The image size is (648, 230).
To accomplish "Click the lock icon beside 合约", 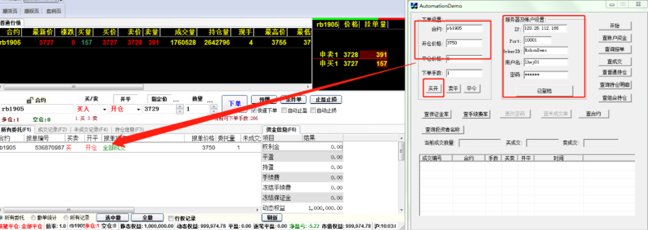I will click(x=29, y=100).
